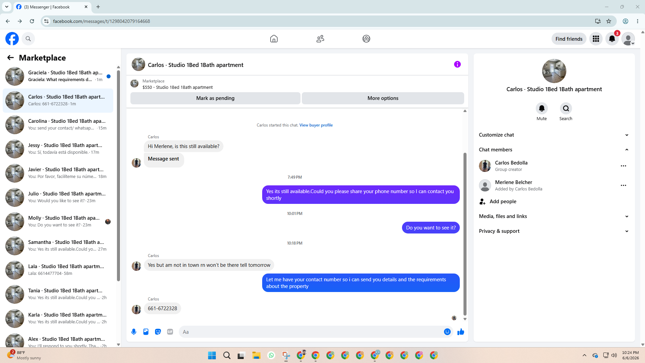Viewport: 645px width, 363px height.
Task: Open the Chrome browser menu
Action: click(x=638, y=21)
